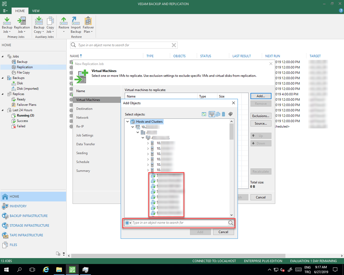Switch to the VIEW ribbon tab
This screenshot has height=275, width=344.
click(x=36, y=11)
